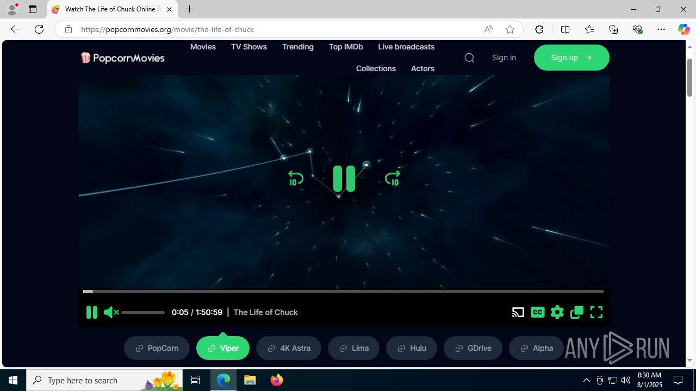
Task: Open Movies menu item
Action: tap(203, 47)
